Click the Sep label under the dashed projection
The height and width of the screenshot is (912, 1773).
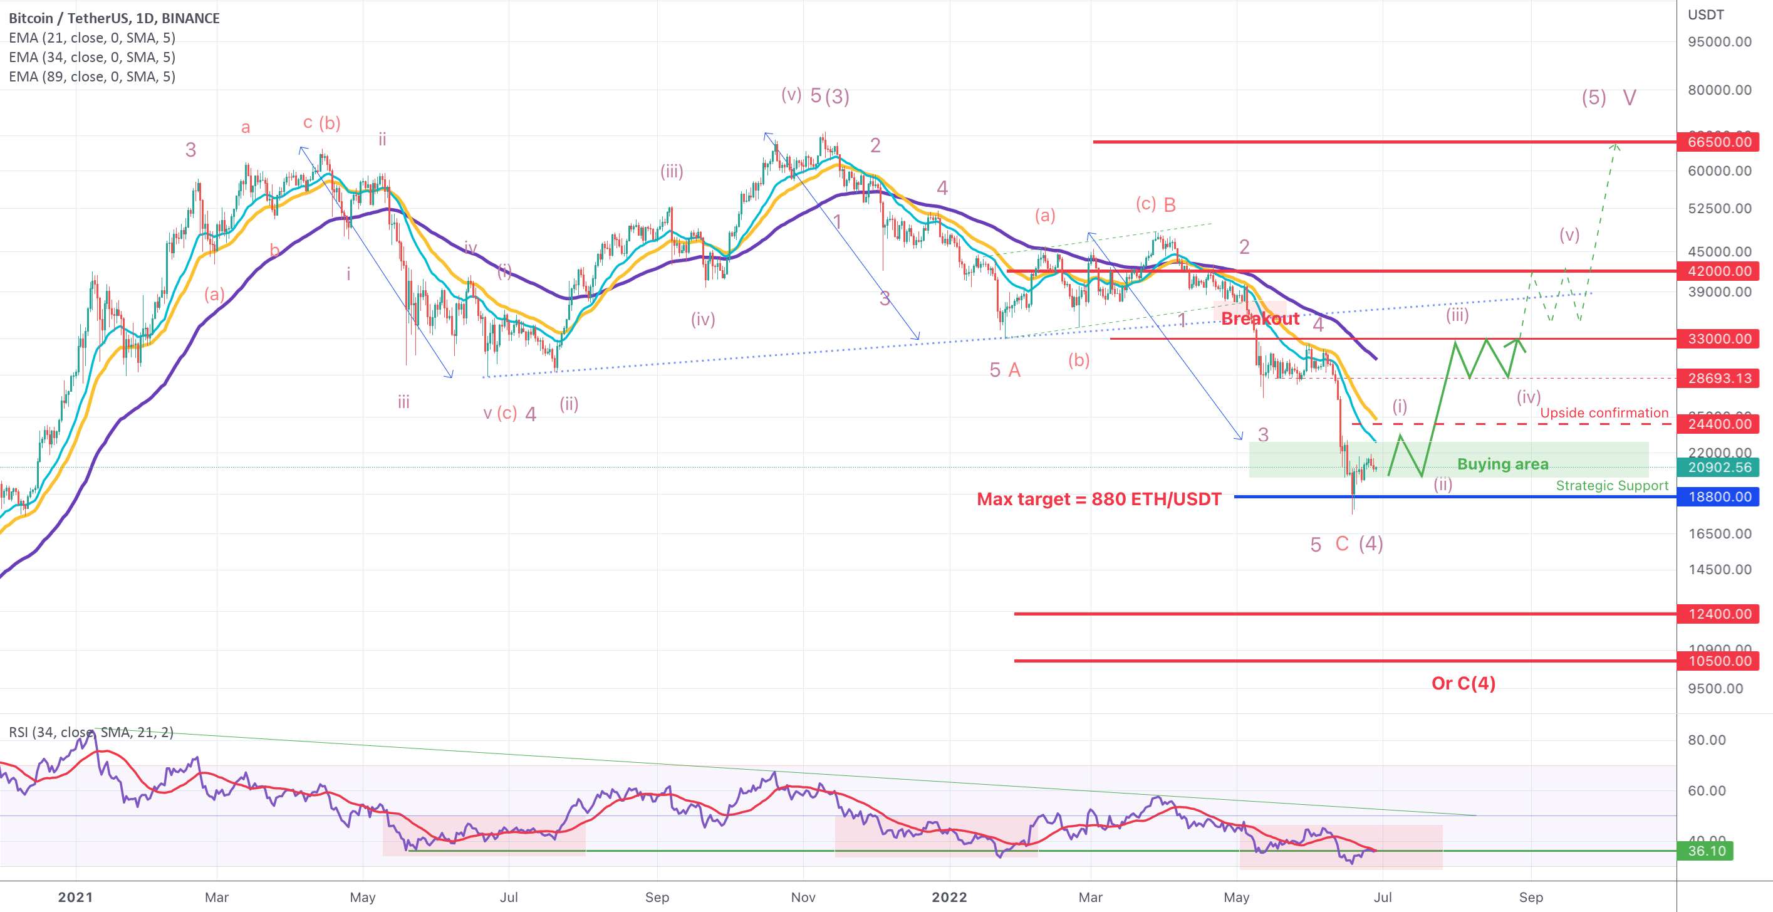pos(1531,897)
